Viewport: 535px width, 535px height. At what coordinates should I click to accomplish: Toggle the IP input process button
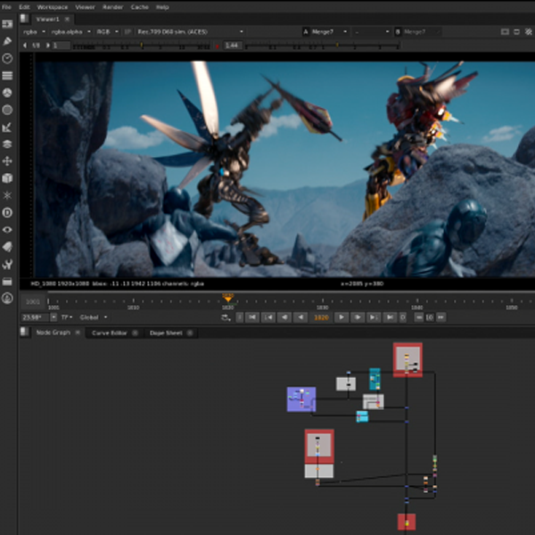pyautogui.click(x=128, y=31)
